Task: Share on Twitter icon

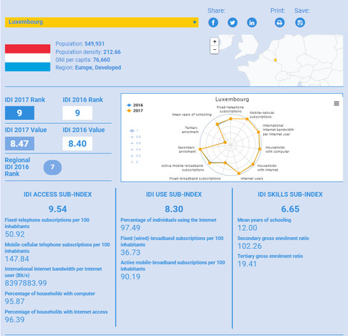Action: pos(232,22)
